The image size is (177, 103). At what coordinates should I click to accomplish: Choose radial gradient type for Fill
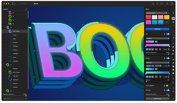150,49
